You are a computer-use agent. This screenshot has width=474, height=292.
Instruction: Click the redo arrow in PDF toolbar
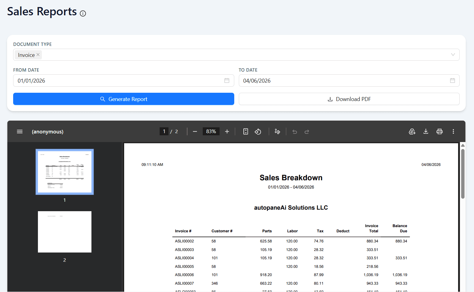[307, 132]
